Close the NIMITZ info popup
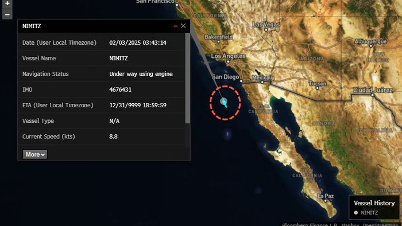 [183, 26]
